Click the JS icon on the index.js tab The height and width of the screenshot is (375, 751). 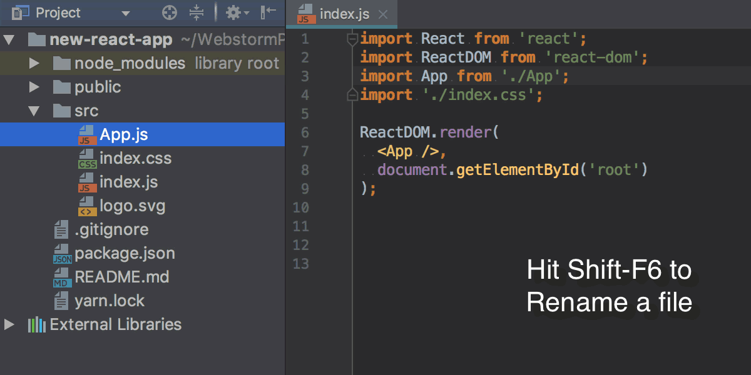click(x=305, y=14)
